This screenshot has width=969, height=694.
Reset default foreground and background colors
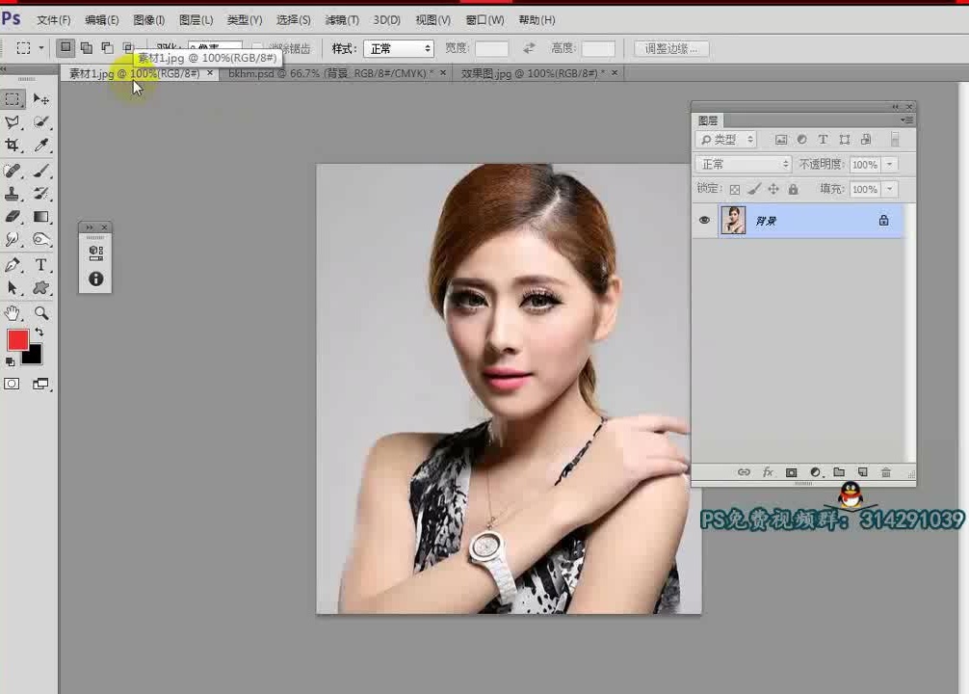pyautogui.click(x=10, y=361)
